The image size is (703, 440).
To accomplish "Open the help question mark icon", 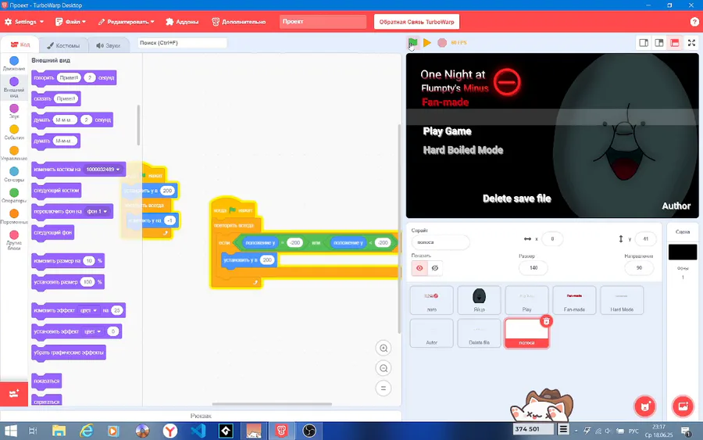I will (x=694, y=22).
